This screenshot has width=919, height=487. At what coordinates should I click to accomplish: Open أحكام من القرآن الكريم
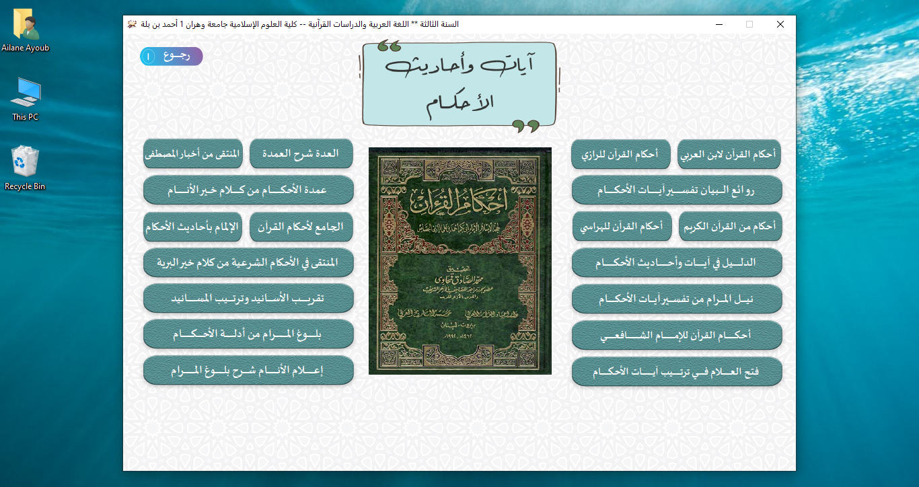tap(730, 227)
